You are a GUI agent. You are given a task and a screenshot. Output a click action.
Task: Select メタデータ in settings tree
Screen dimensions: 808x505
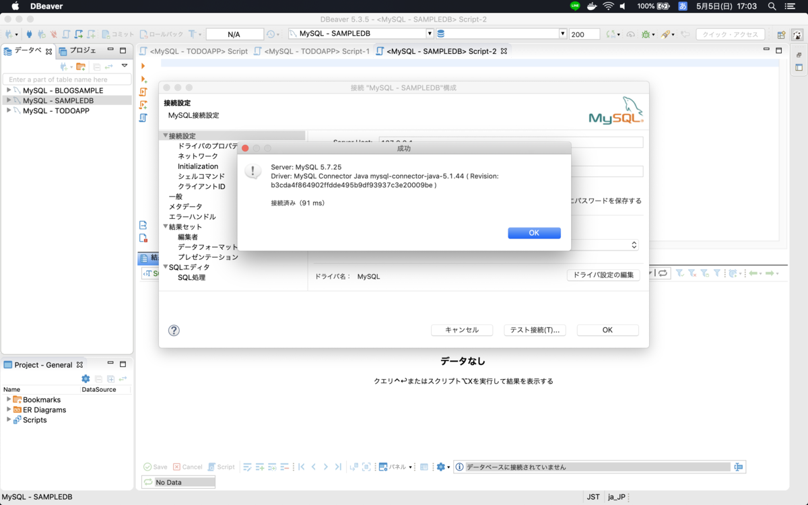point(185,207)
